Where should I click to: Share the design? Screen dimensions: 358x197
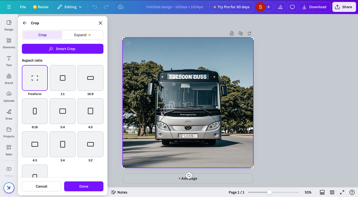click(x=344, y=7)
